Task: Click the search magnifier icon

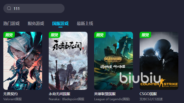Action: click(9, 8)
